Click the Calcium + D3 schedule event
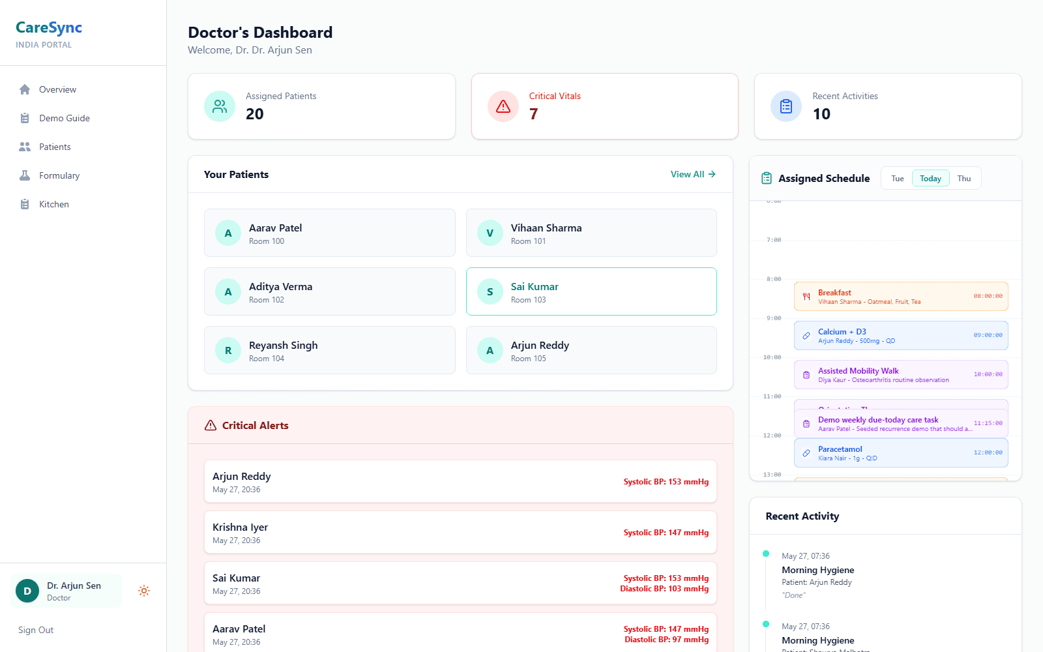The height and width of the screenshot is (652, 1043). tap(901, 336)
